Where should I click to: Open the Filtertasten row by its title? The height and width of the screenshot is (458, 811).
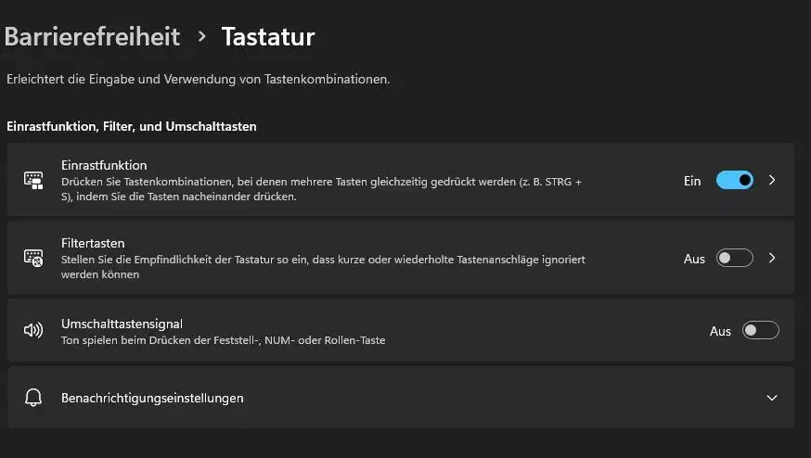pyautogui.click(x=93, y=243)
